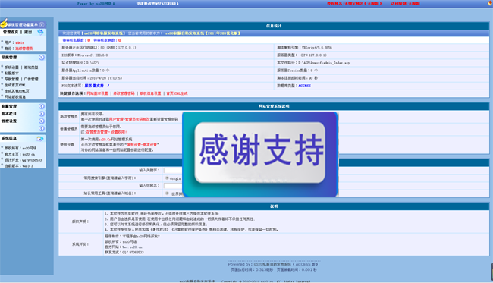Expand the 私服管理 section
This screenshot has width=493, height=283.
[42, 106]
